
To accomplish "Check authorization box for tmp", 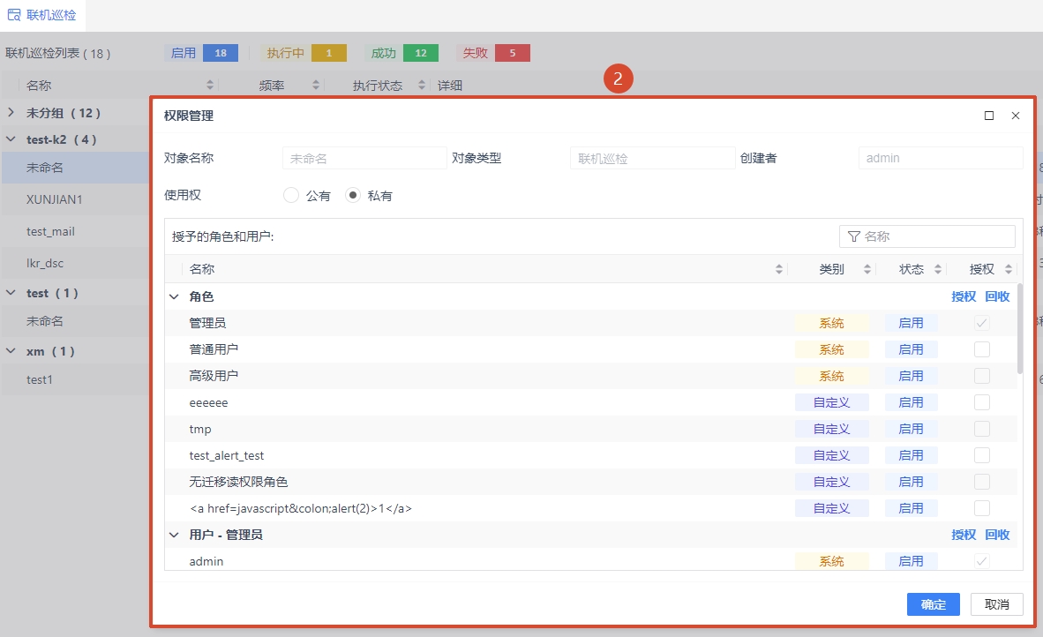I will pos(982,429).
